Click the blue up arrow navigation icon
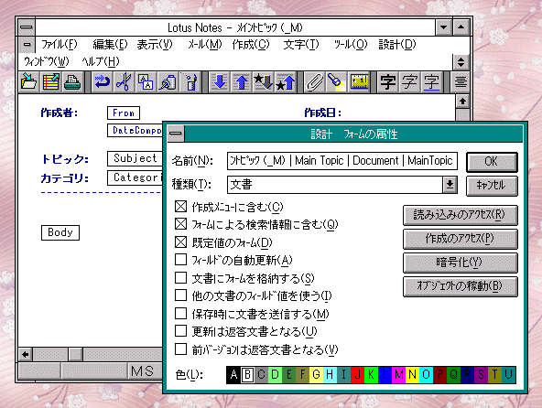The image size is (542, 408). pos(241,82)
